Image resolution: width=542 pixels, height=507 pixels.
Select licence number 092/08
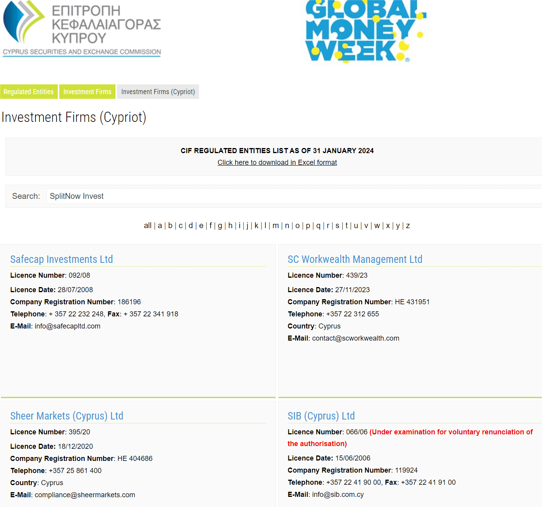tap(79, 275)
